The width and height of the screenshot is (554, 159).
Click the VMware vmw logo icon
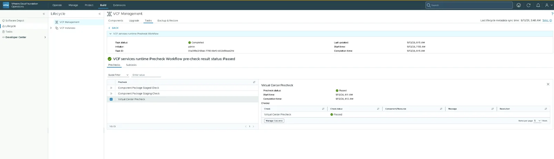pos(6,5)
